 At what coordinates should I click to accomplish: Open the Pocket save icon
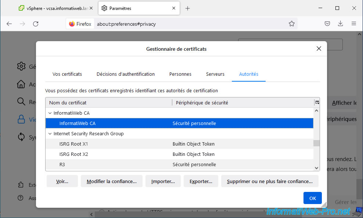coord(327,24)
